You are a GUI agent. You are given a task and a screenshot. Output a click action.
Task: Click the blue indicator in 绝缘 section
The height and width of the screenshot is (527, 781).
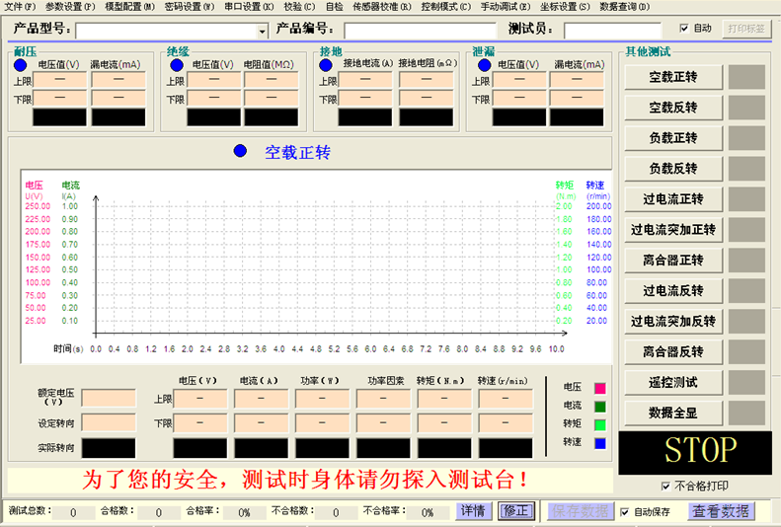point(176,65)
